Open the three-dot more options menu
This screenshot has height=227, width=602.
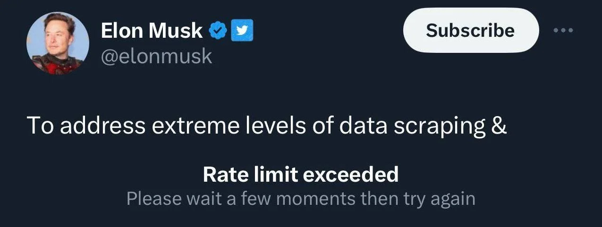point(563,31)
